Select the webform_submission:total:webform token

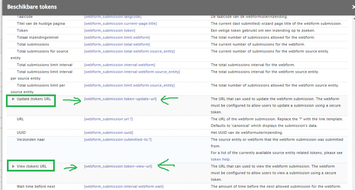click(117, 44)
